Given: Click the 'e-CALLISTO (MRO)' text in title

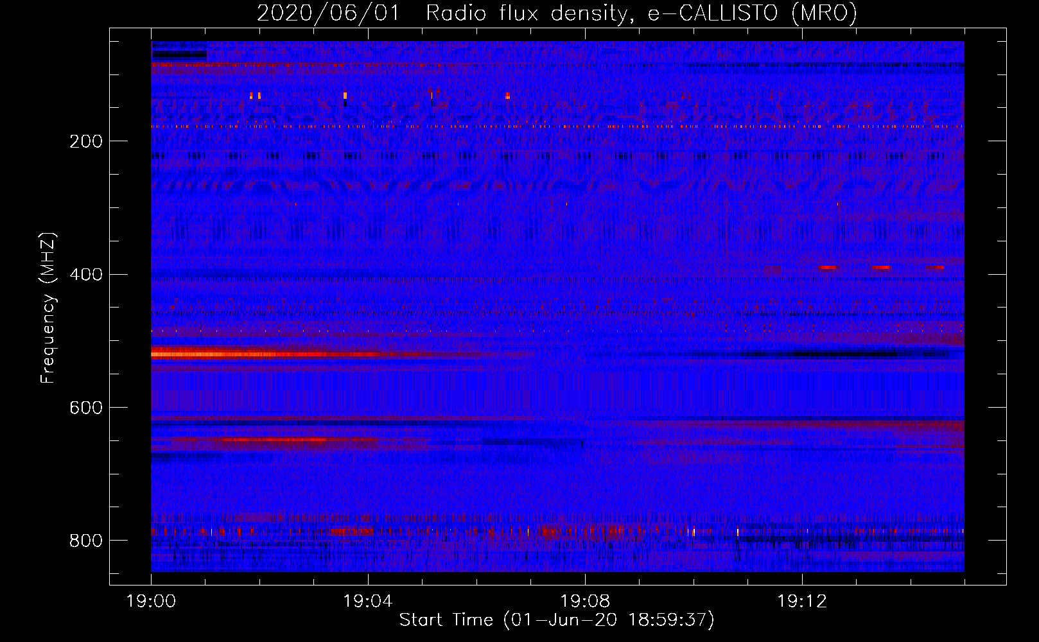Looking at the screenshot, I should [x=753, y=13].
